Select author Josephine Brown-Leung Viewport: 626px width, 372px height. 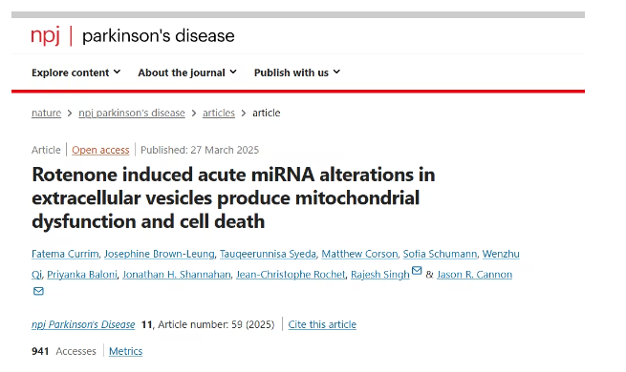pyautogui.click(x=160, y=254)
